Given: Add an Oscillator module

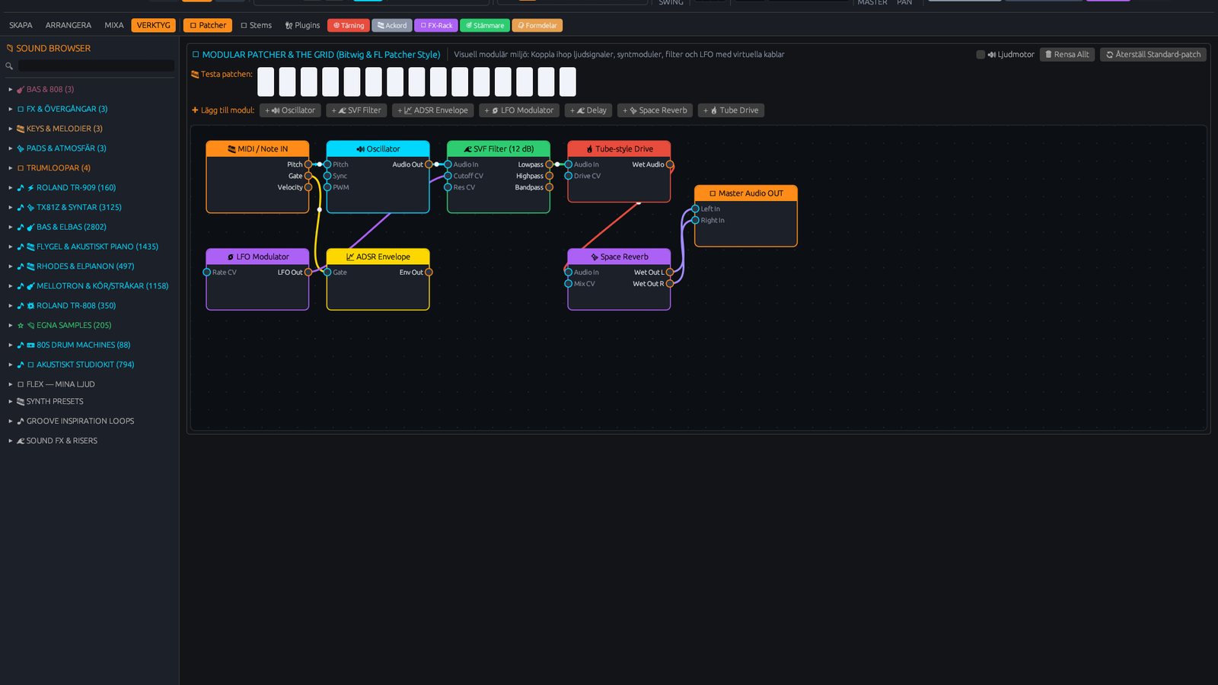Looking at the screenshot, I should pyautogui.click(x=290, y=110).
